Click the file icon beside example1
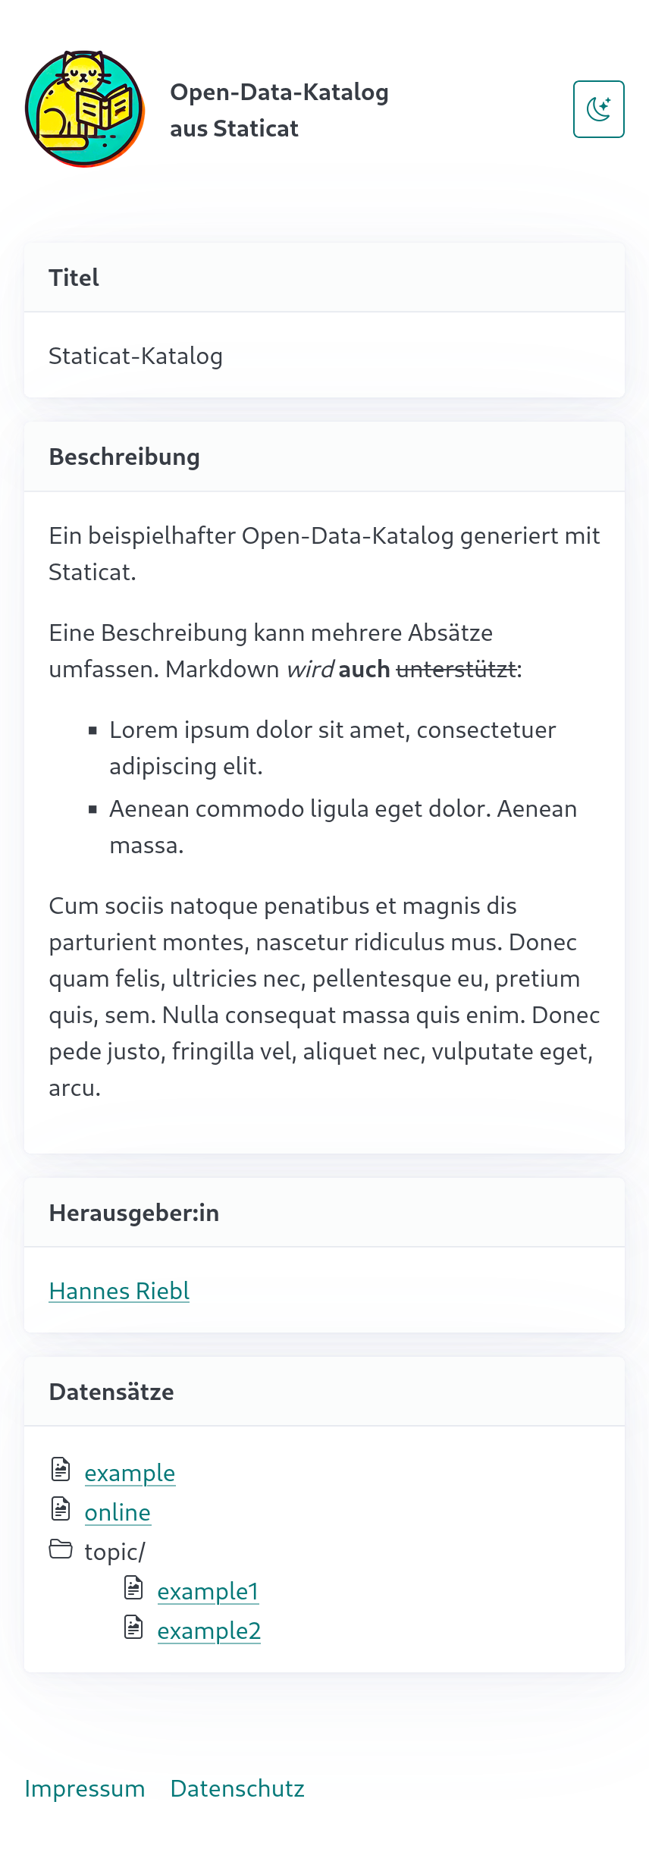The image size is (649, 1852). pyautogui.click(x=133, y=1587)
